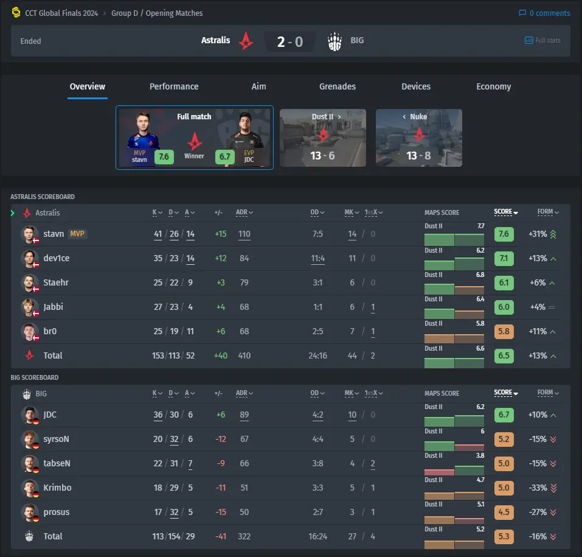The height and width of the screenshot is (557, 582).
Task: Click the CCT tournament logo icon
Action: [16, 13]
